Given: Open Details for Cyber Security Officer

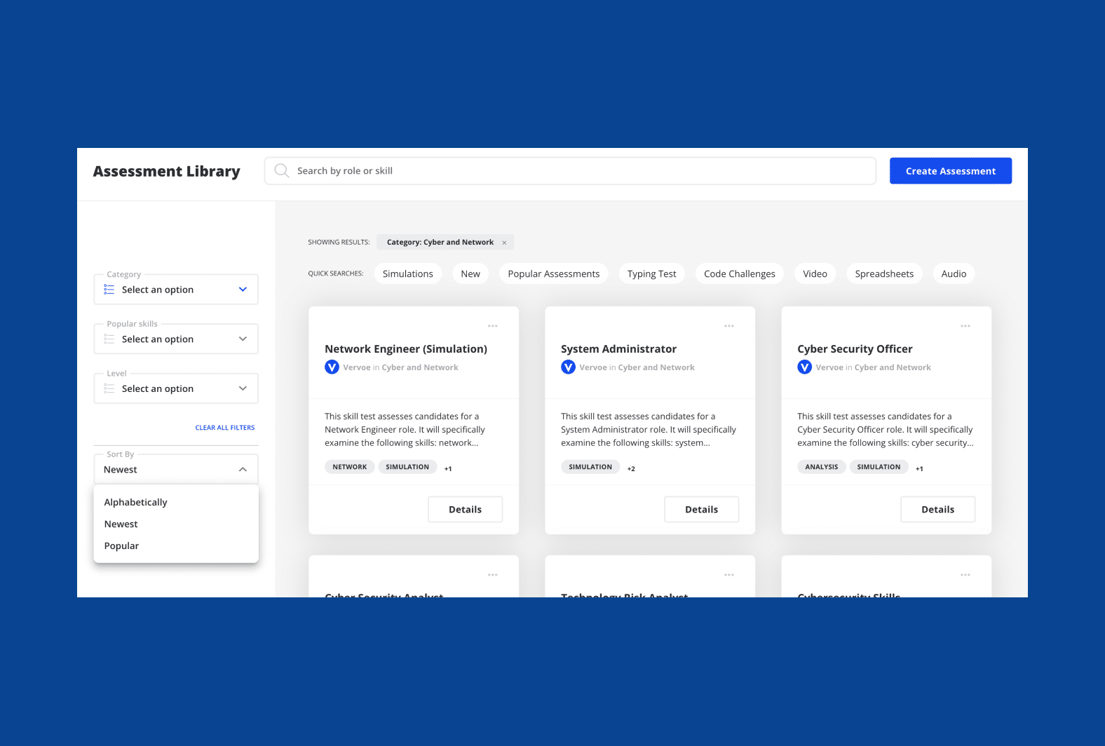Looking at the screenshot, I should pos(938,510).
